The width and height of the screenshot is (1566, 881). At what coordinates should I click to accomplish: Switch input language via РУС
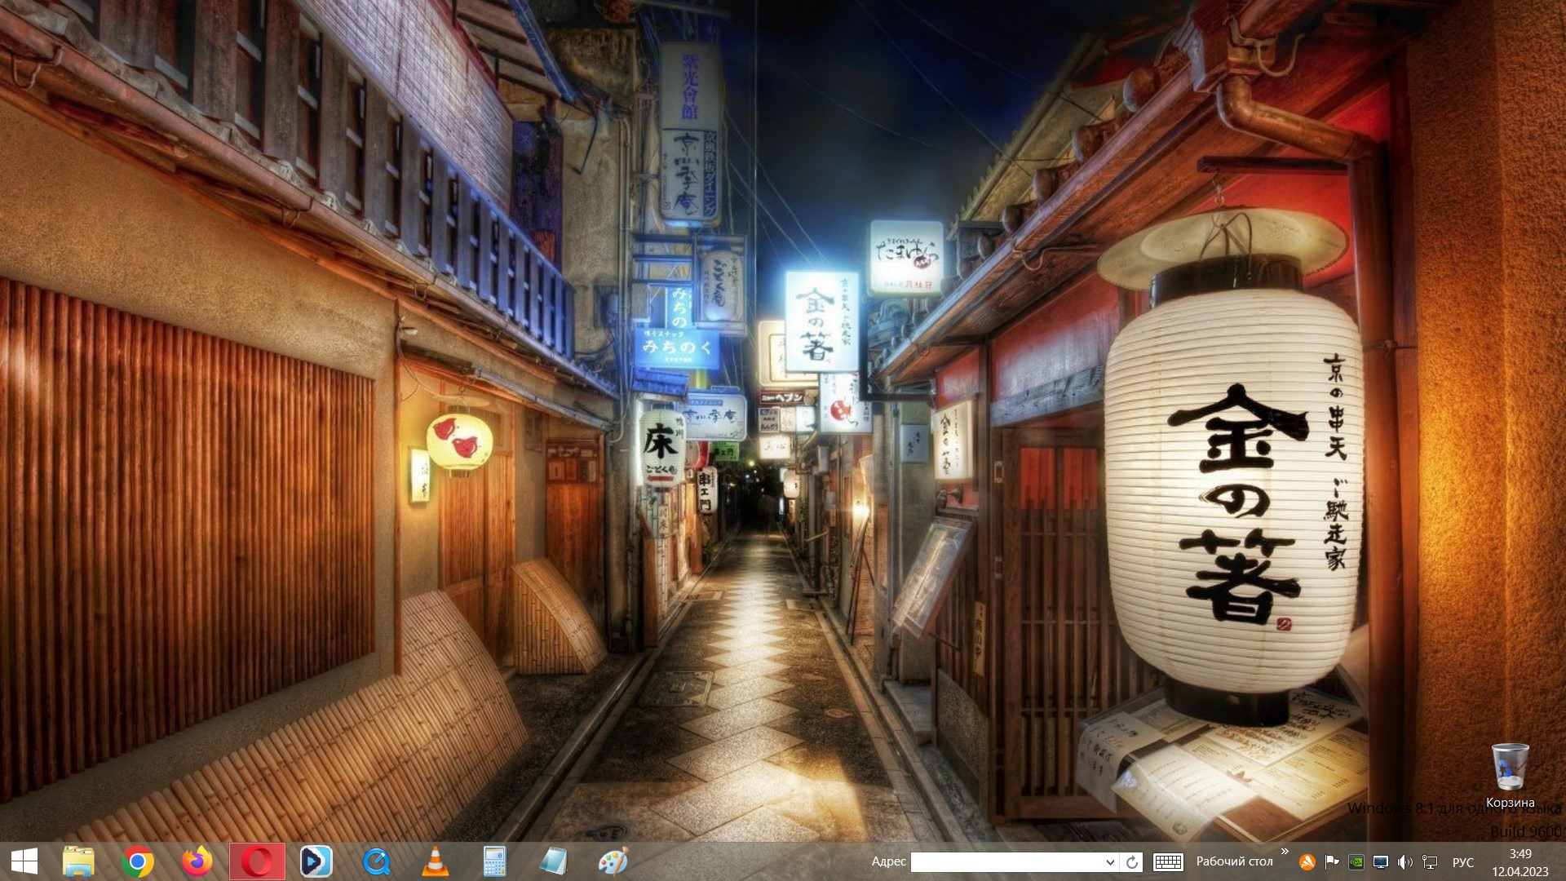click(x=1463, y=862)
